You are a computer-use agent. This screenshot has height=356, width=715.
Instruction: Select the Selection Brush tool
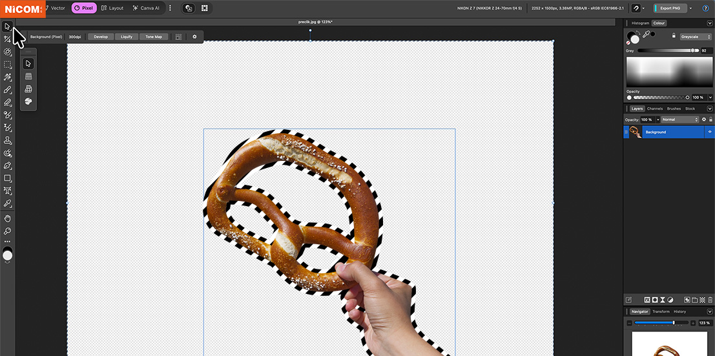[x=7, y=52]
